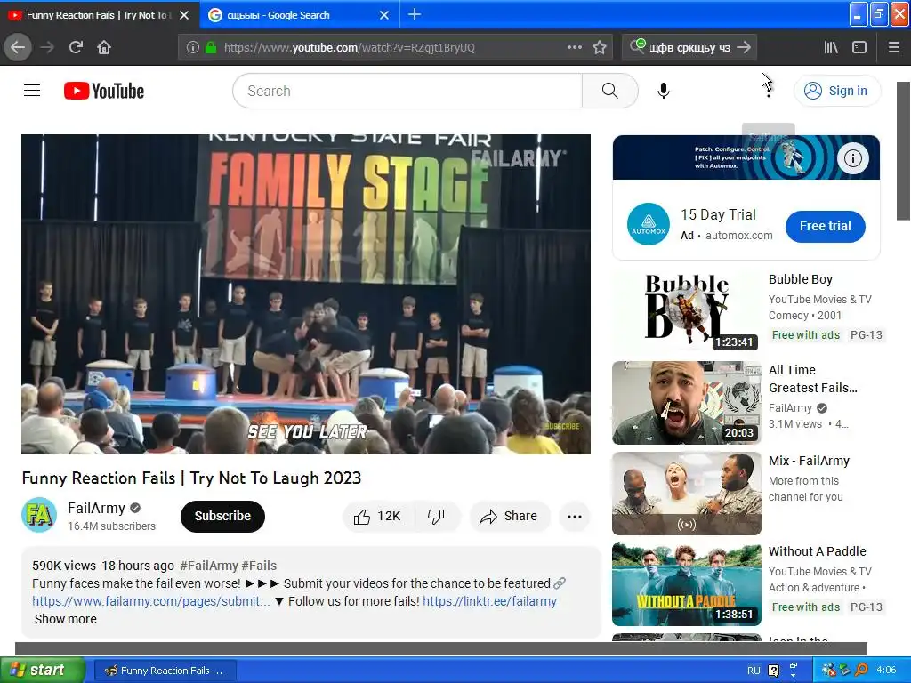Open the Windows start button
The height and width of the screenshot is (683, 911).
pos(43,671)
